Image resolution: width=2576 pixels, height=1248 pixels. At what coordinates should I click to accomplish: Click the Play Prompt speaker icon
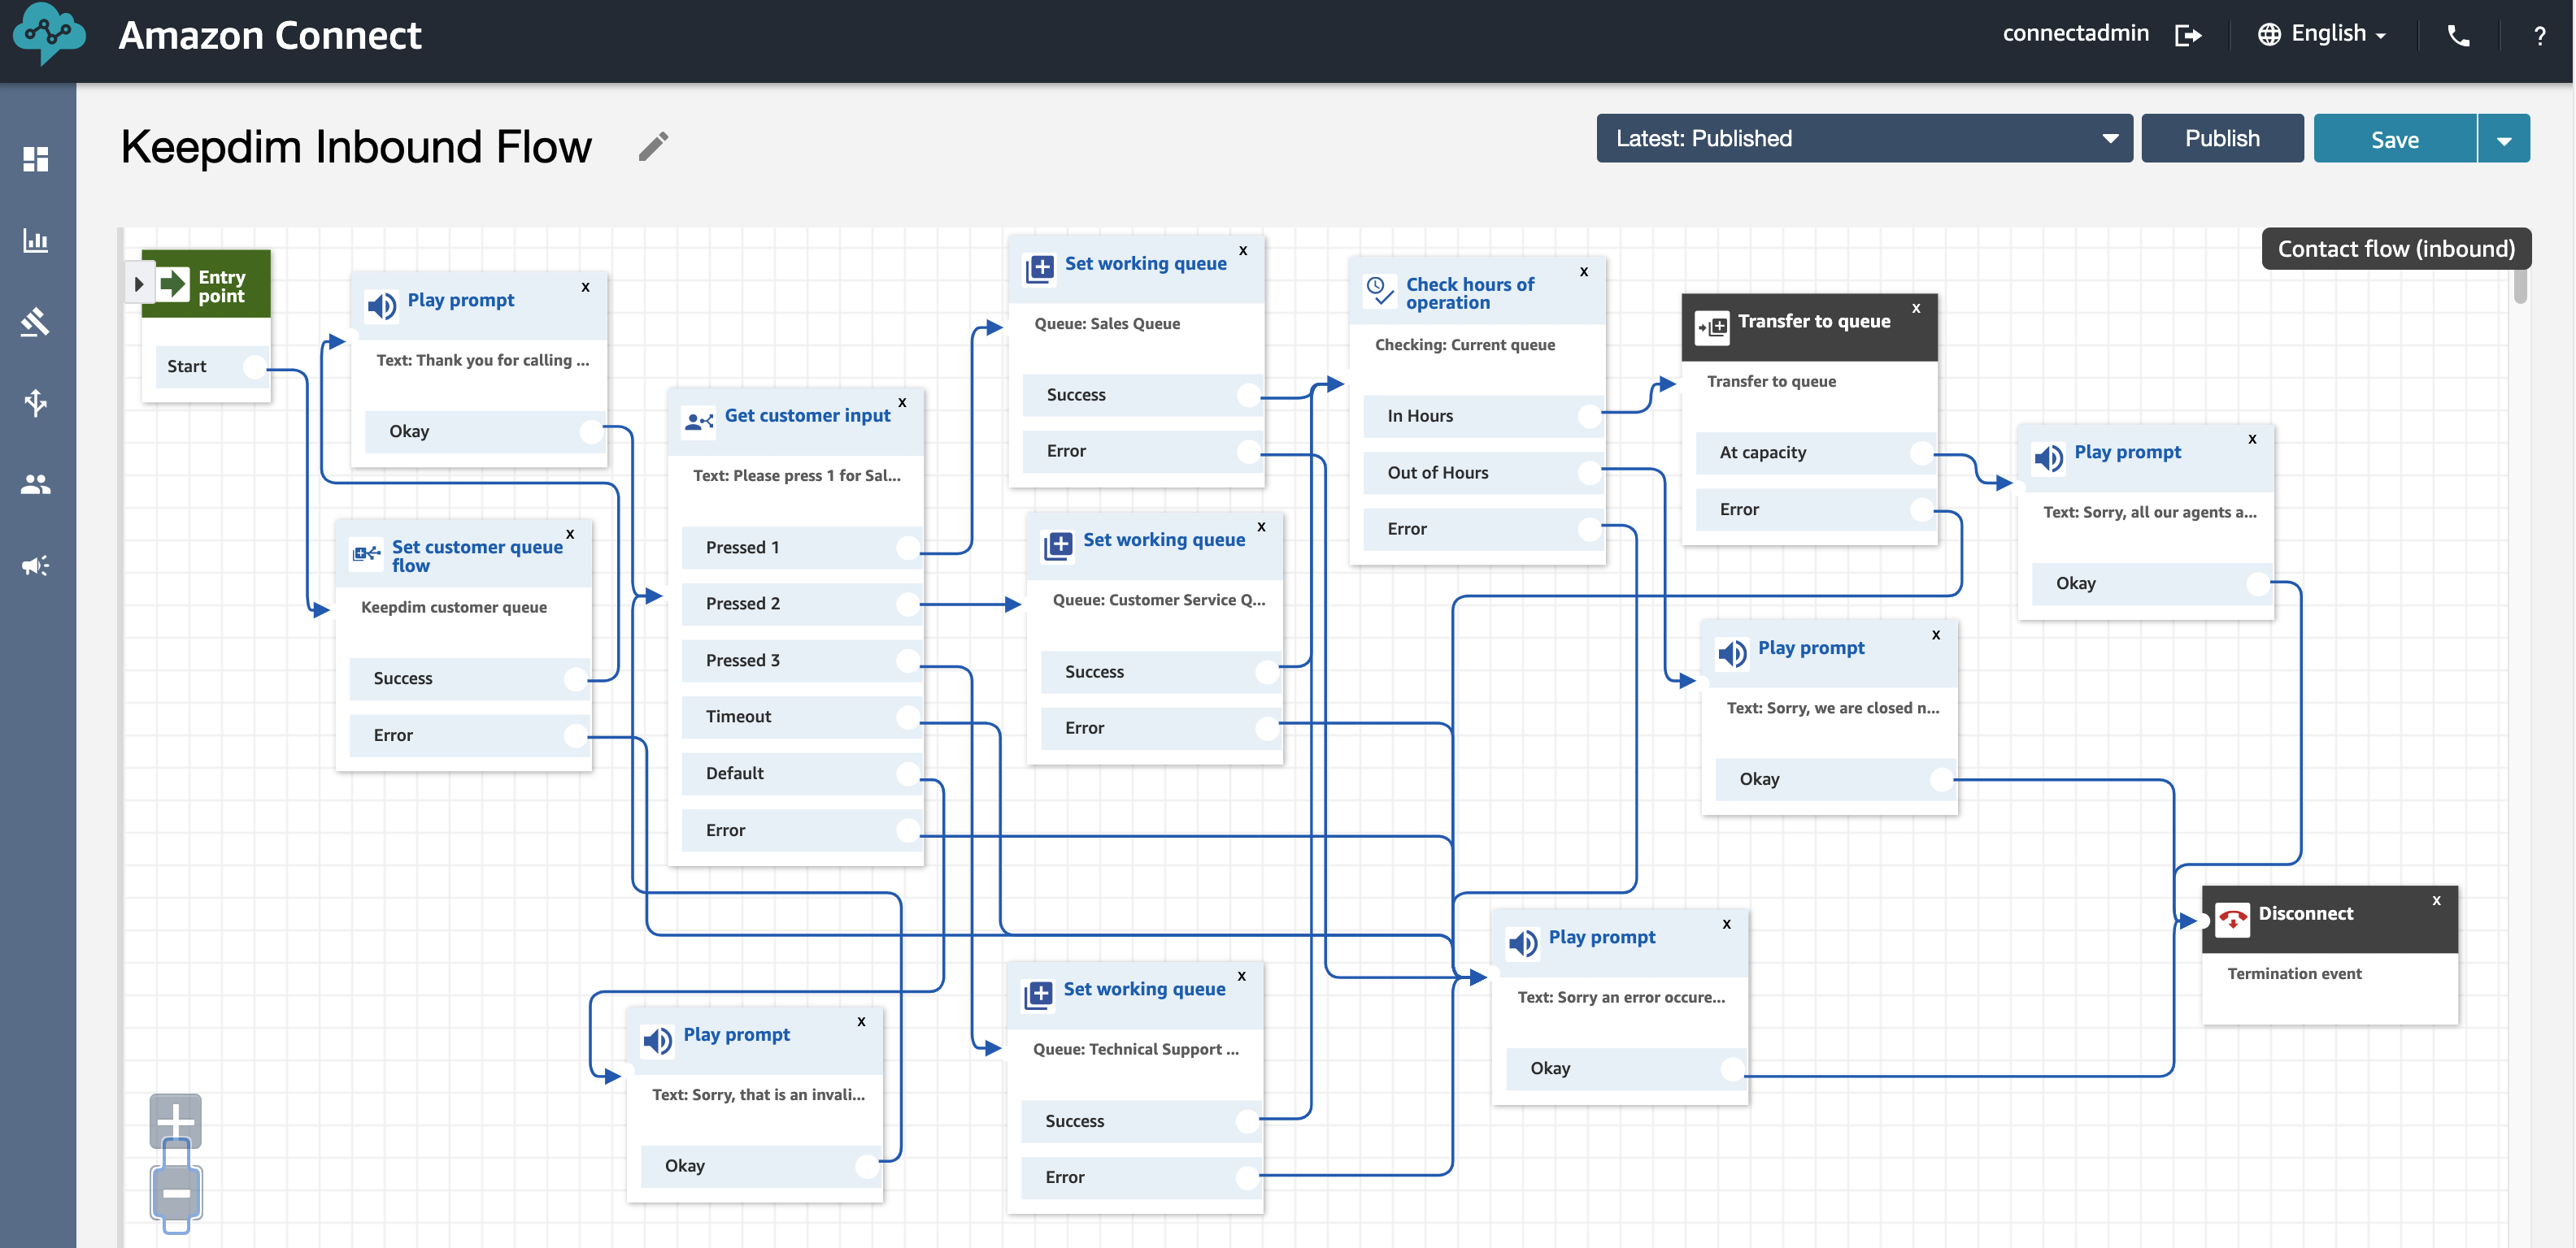point(381,302)
